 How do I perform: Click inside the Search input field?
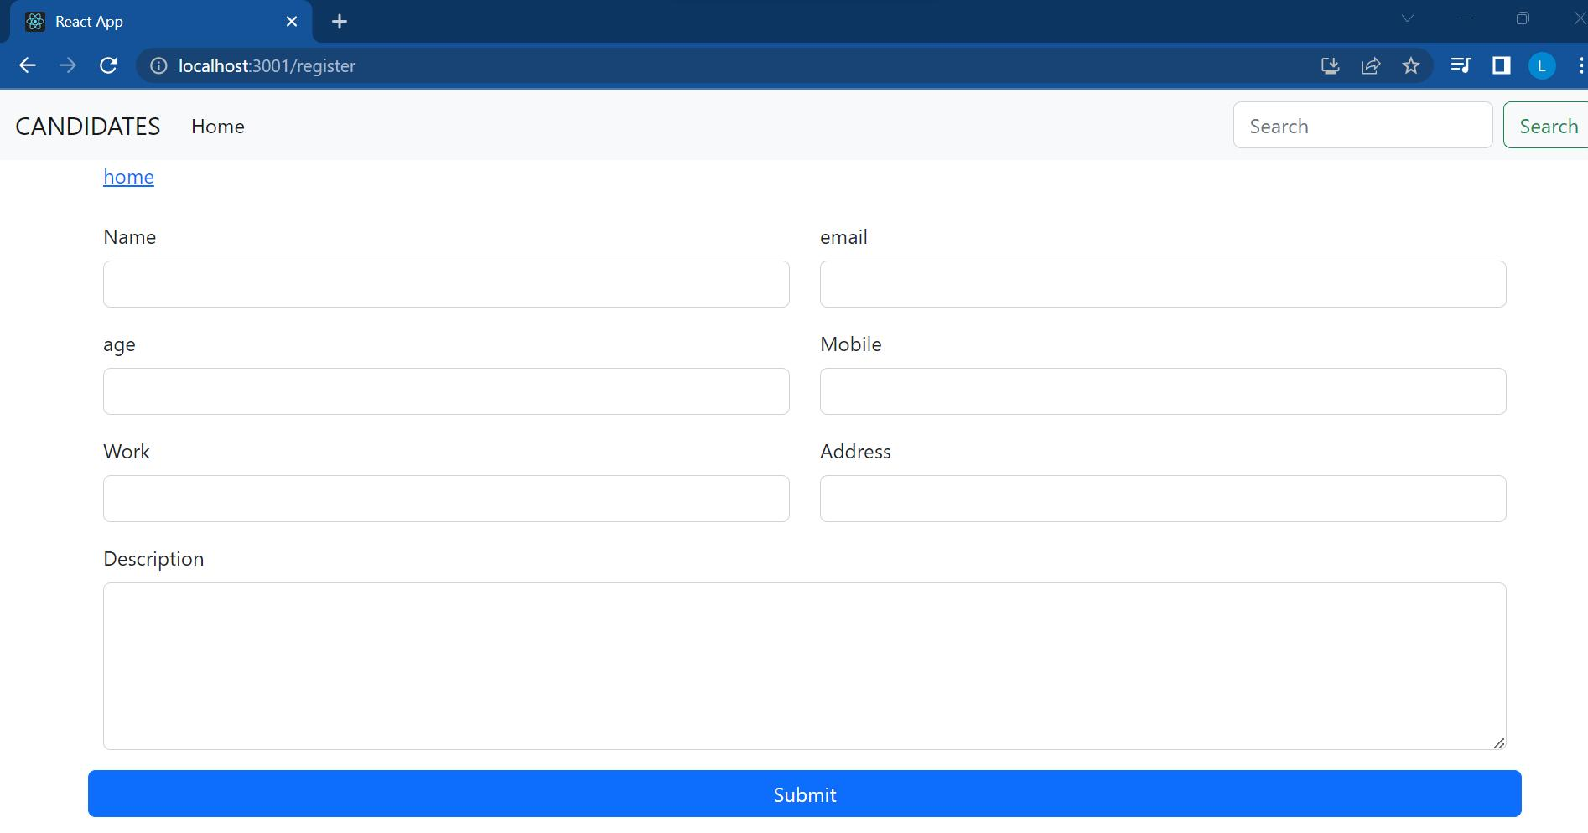point(1362,125)
